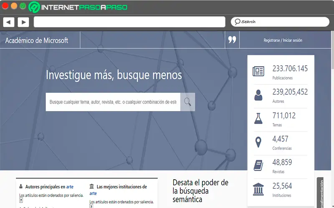Click the green maximize window button

tap(23, 6)
